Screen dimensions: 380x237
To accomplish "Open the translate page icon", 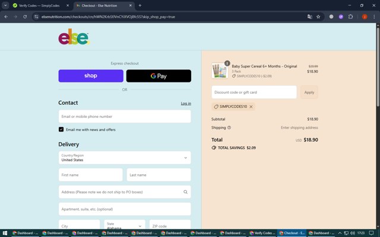I will pyautogui.click(x=309, y=17).
